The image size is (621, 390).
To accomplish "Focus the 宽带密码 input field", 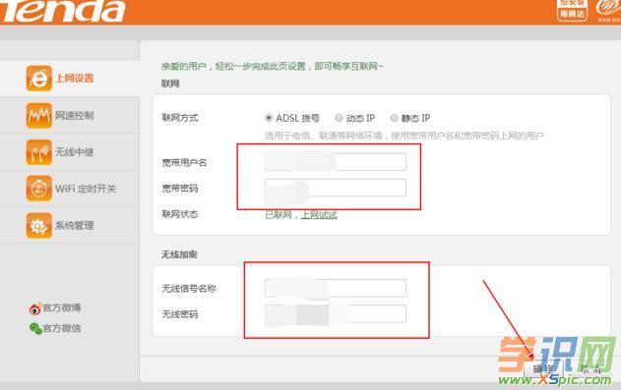I will pos(336,188).
